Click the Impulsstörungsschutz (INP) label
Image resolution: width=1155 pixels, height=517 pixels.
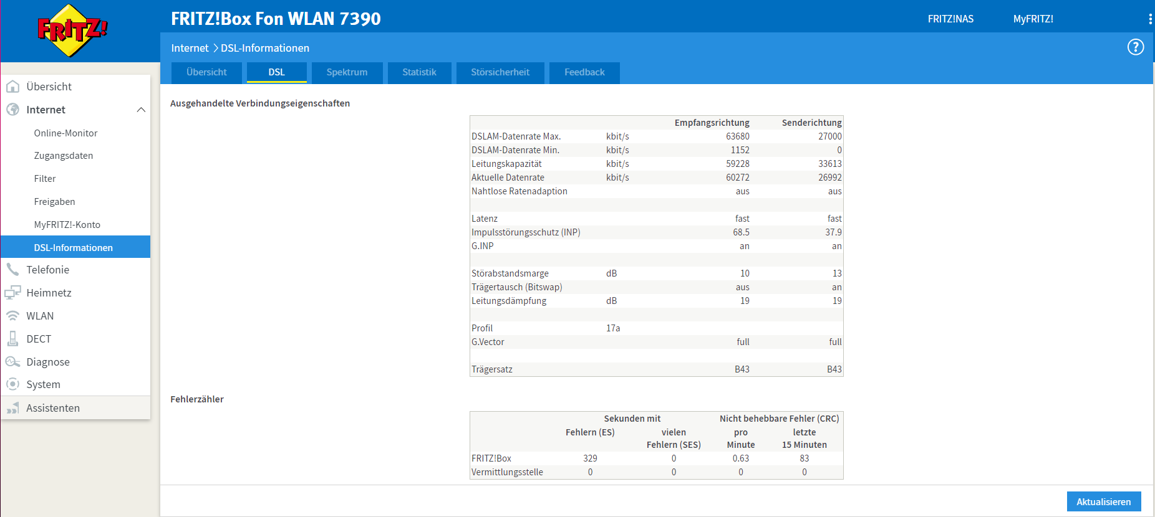coord(526,232)
